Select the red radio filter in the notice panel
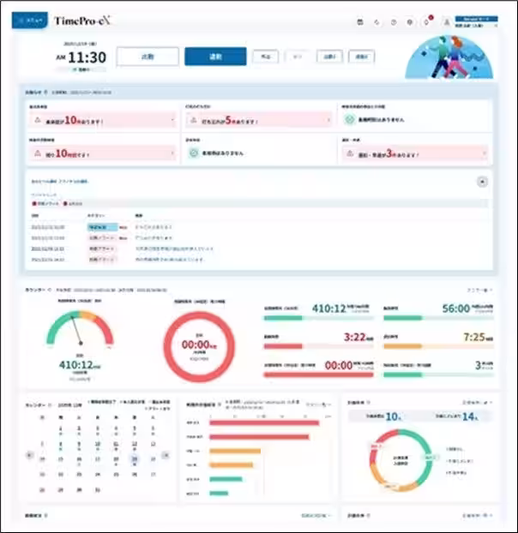The height and width of the screenshot is (533, 518). click(34, 204)
